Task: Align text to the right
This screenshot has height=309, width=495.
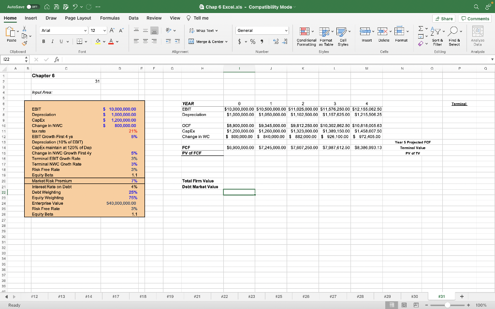Action: click(x=154, y=42)
